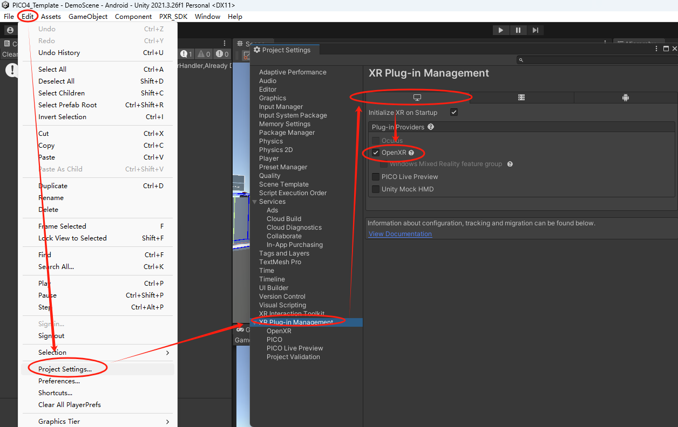Open the OpenXR help icon
Screen dimensions: 678x427
[x=411, y=153]
